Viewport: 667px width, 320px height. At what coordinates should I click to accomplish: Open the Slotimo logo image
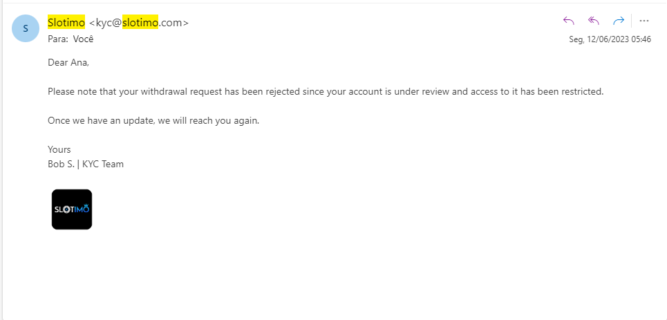[x=72, y=209]
